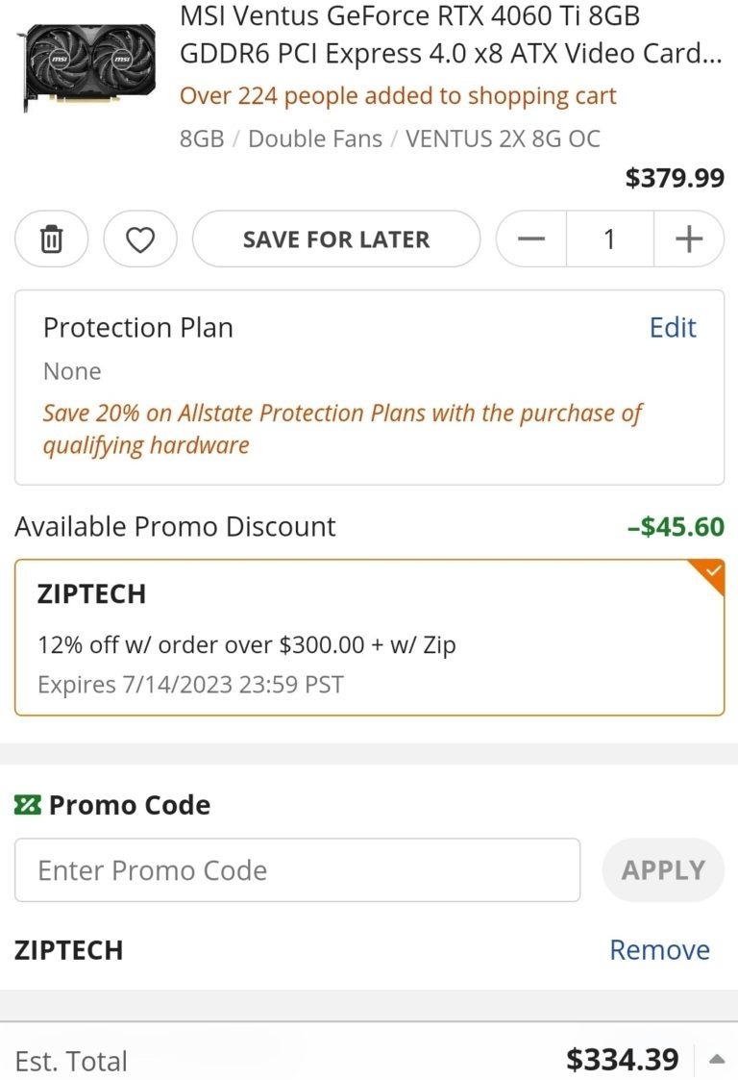Increase quantity with the plus button
This screenshot has height=1080, width=738.
point(689,239)
